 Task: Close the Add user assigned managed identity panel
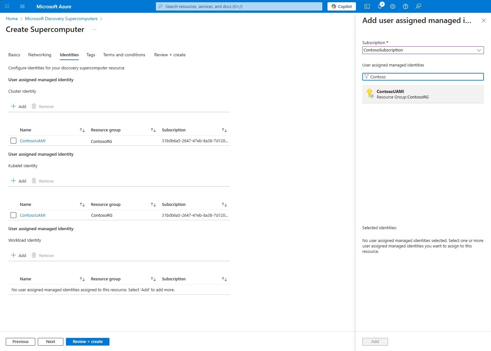(x=484, y=20)
